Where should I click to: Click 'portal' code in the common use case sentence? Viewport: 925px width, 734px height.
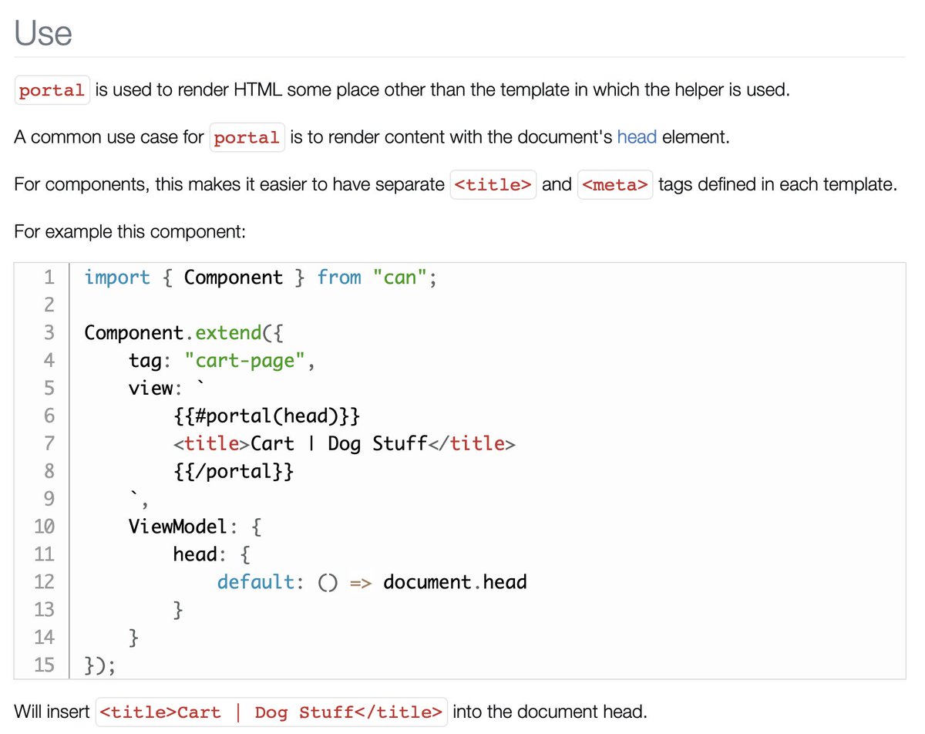point(247,138)
